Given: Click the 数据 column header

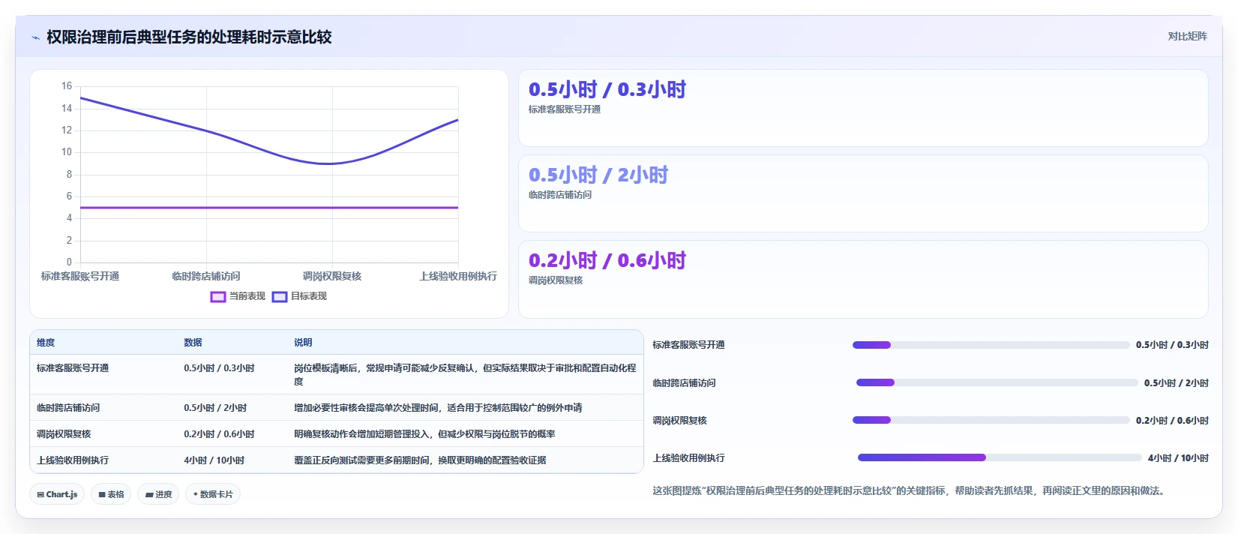Looking at the screenshot, I should click(193, 342).
